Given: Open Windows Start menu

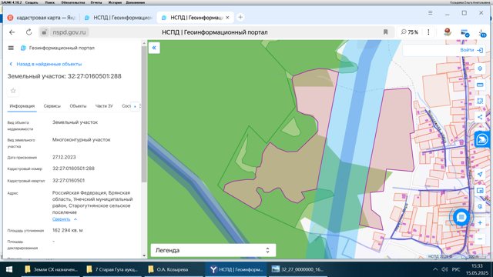Looking at the screenshot, I should coord(9,269).
